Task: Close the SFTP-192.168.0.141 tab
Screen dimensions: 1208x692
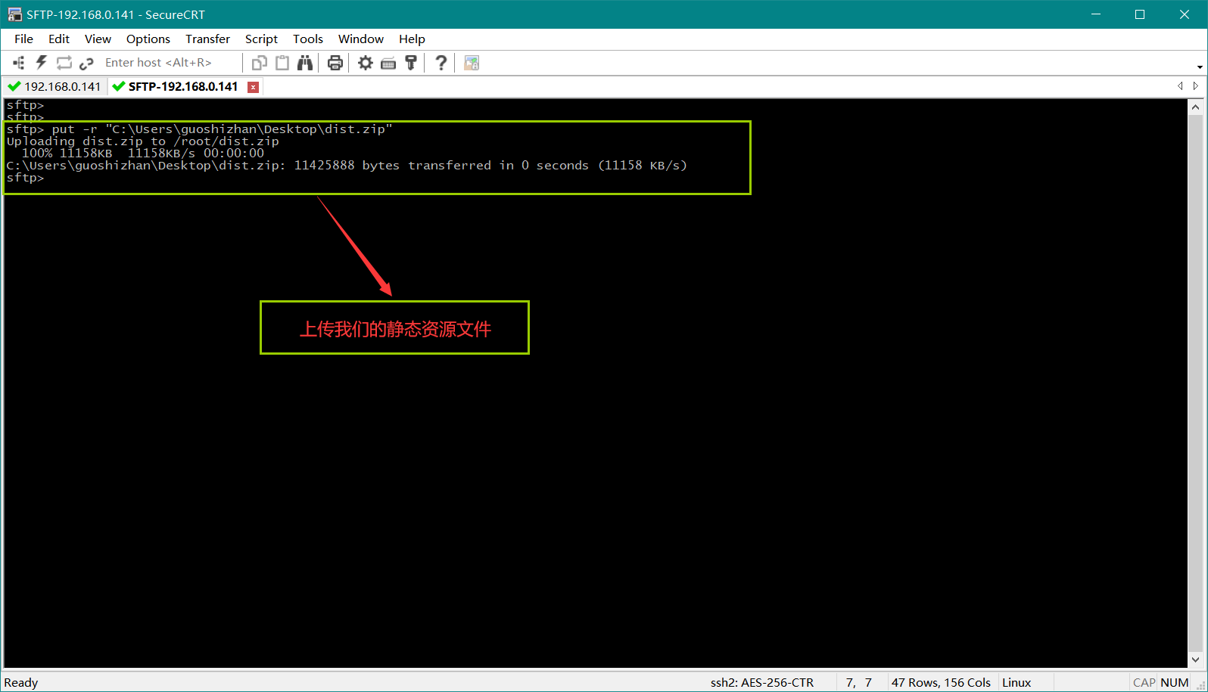Action: 254,87
